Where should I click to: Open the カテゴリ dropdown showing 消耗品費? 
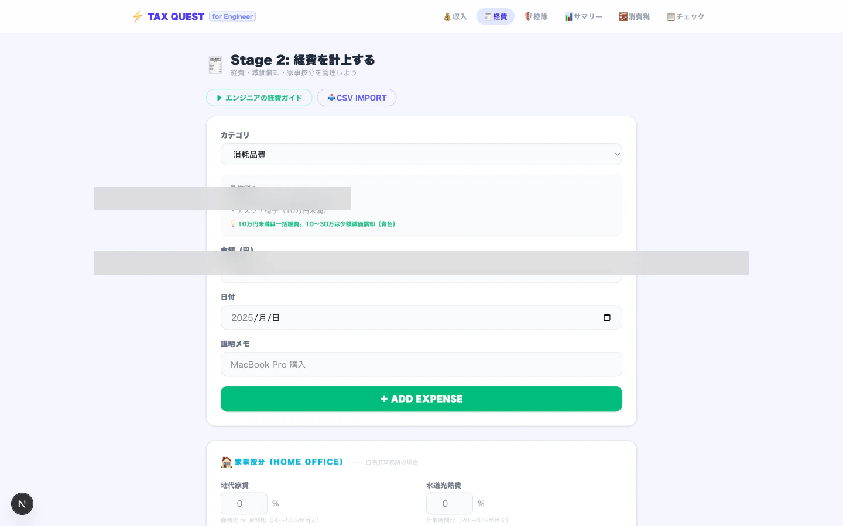point(421,154)
